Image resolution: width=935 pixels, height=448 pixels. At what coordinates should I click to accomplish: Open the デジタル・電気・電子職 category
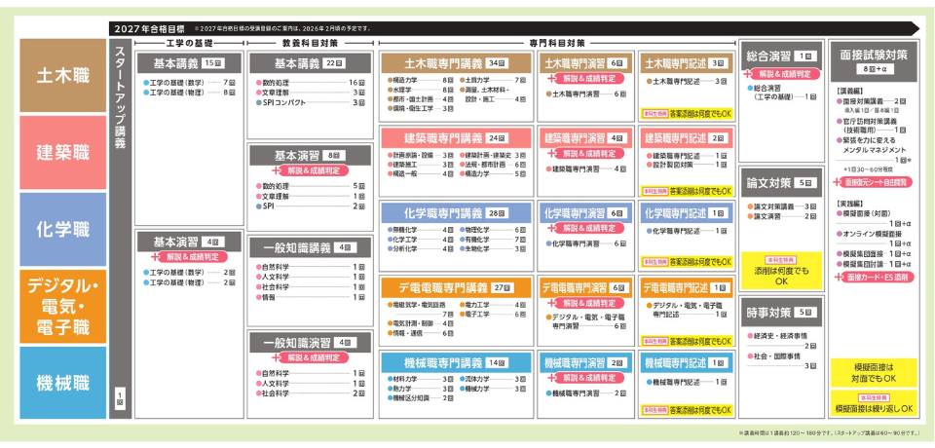[x=62, y=305]
